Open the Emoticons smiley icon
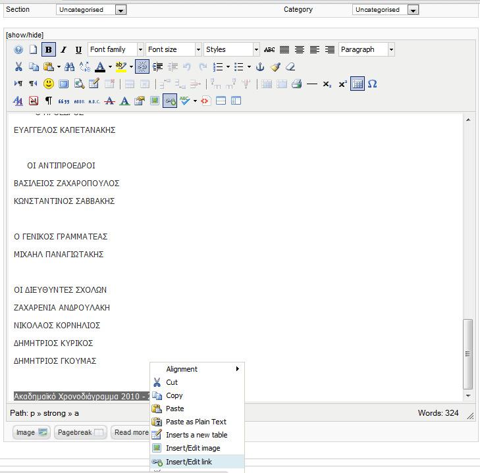 tap(48, 84)
